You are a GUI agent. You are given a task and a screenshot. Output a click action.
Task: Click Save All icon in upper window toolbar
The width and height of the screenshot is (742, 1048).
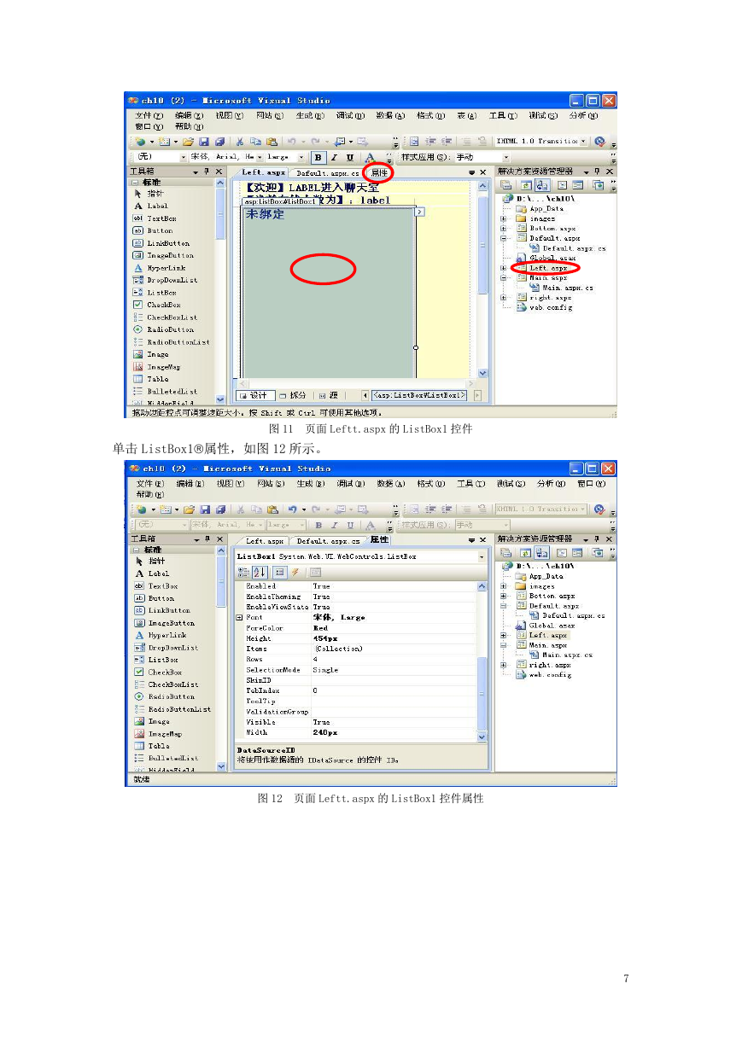(x=219, y=142)
